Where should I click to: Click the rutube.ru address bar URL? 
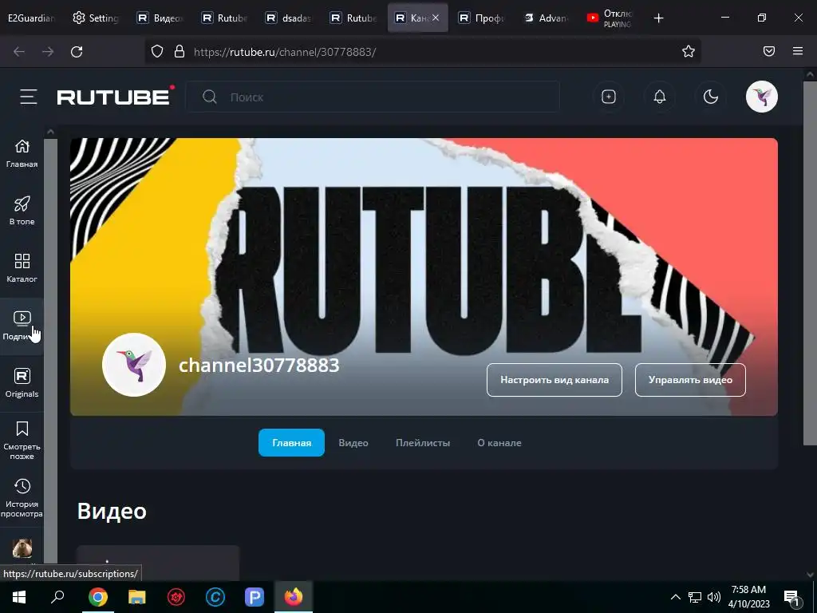click(x=285, y=52)
